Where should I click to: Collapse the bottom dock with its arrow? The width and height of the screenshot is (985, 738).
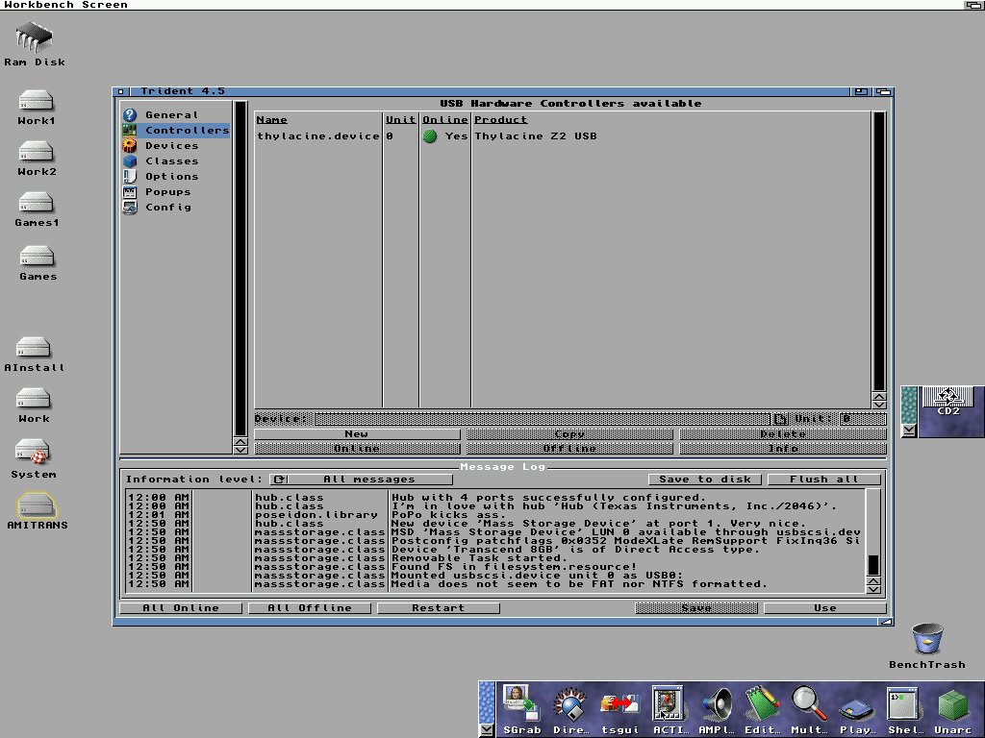pyautogui.click(x=487, y=730)
